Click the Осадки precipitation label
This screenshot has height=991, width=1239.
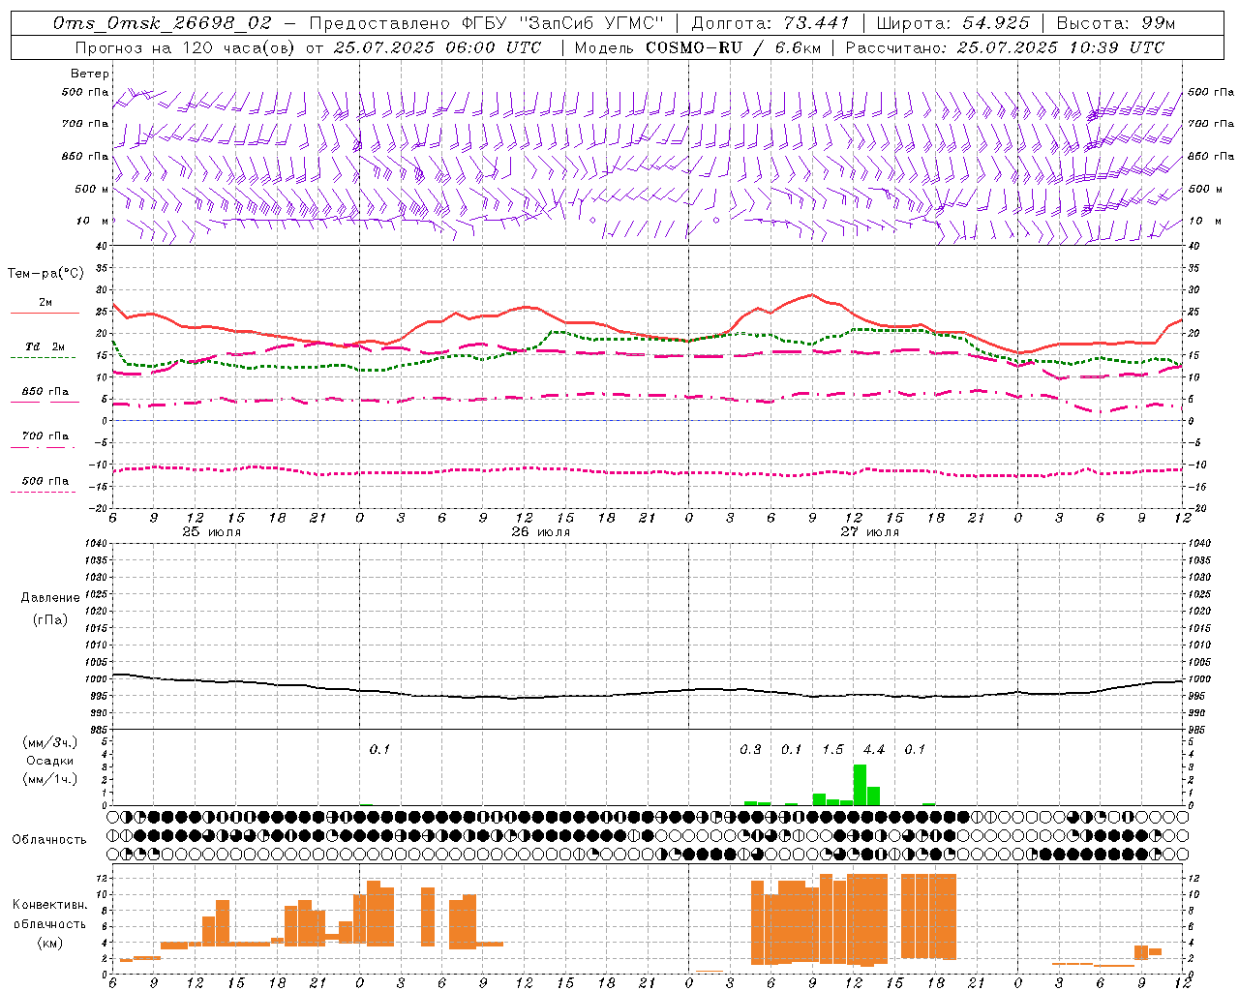50,761
